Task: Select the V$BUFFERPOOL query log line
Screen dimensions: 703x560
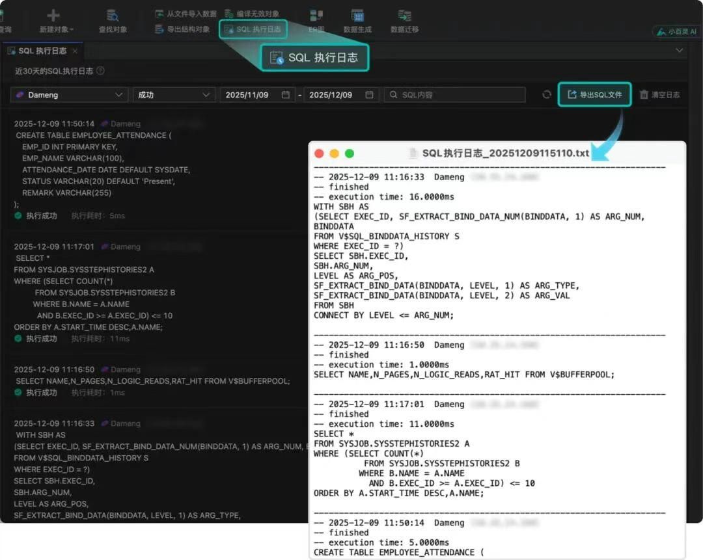Action: 153,381
